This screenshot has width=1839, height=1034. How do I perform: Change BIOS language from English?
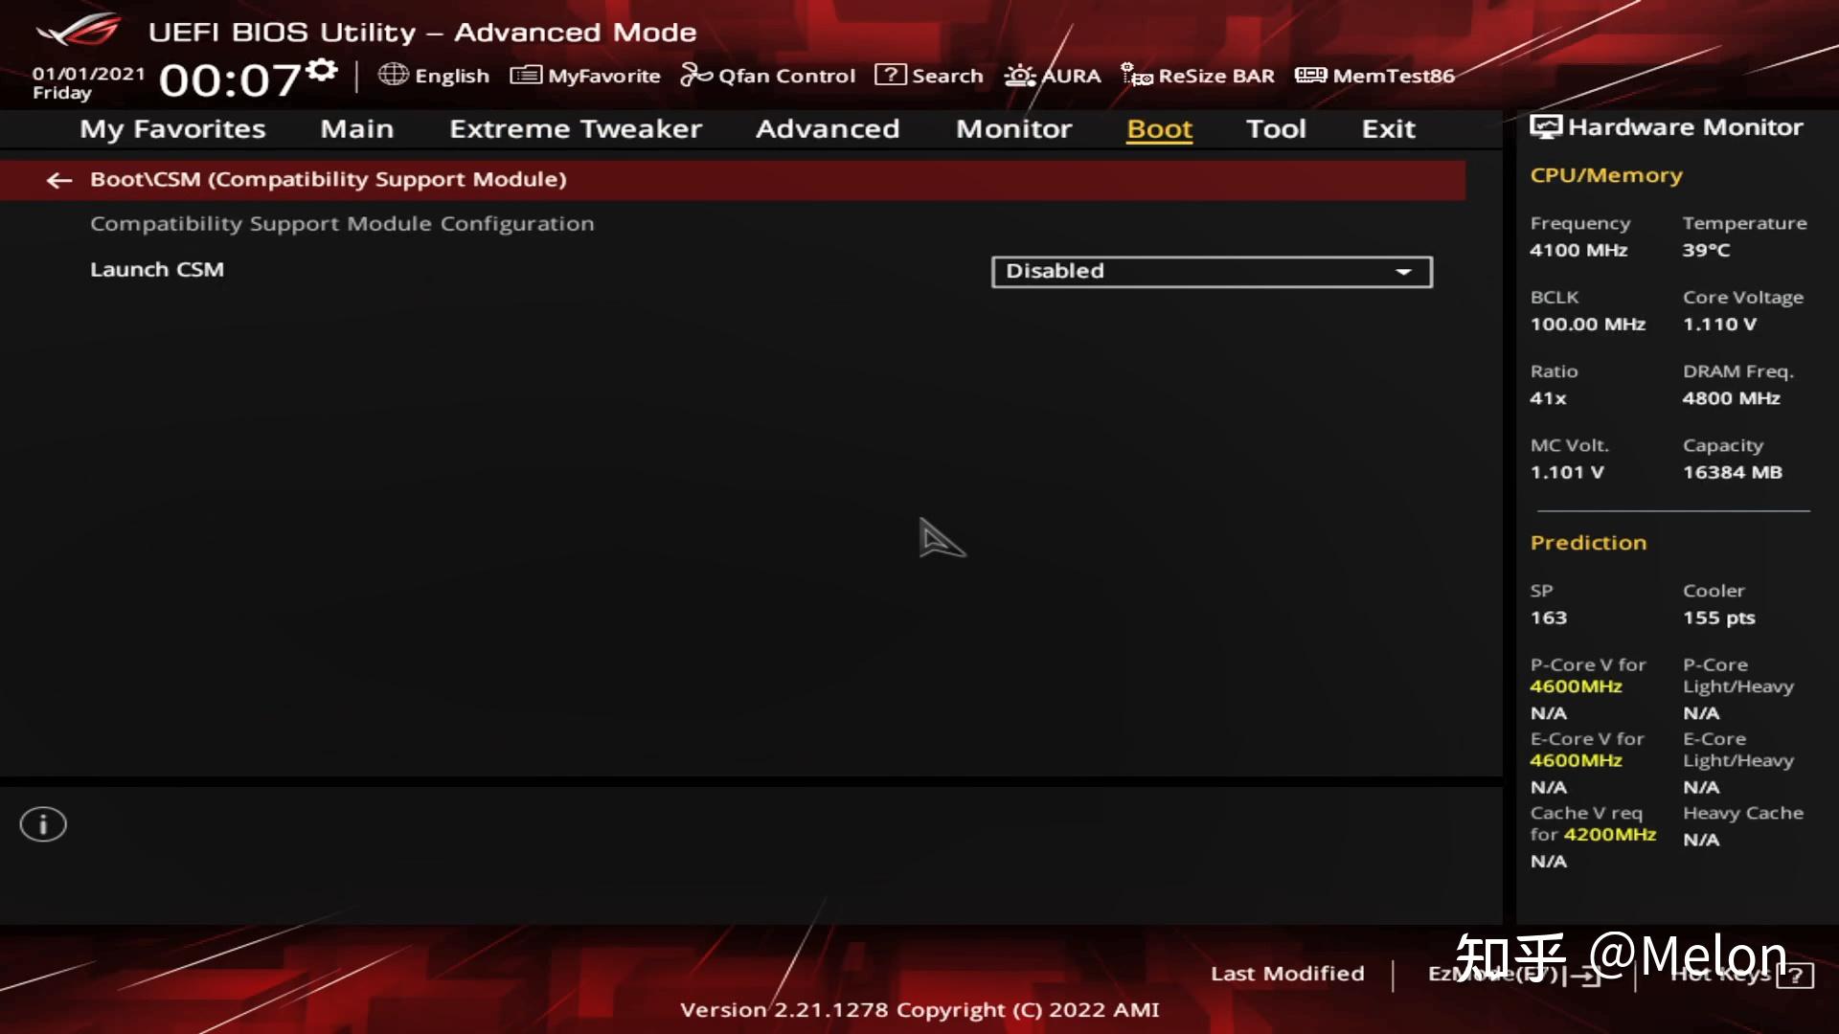point(434,75)
